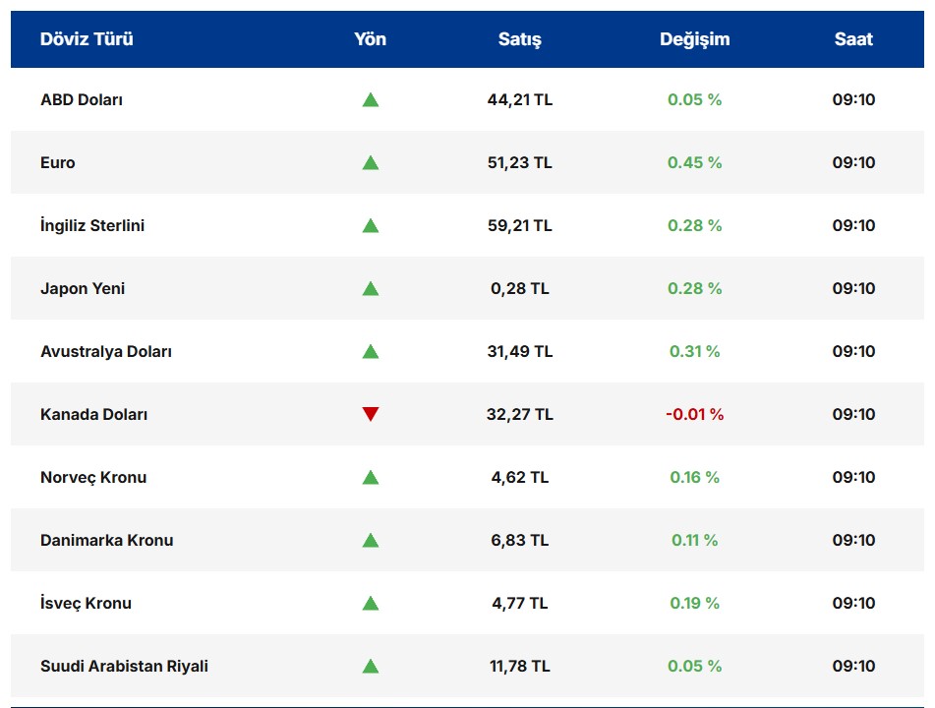This screenshot has height=708, width=935.
Task: Click the Avustralya Doları direction arrow
Action: click(x=370, y=351)
